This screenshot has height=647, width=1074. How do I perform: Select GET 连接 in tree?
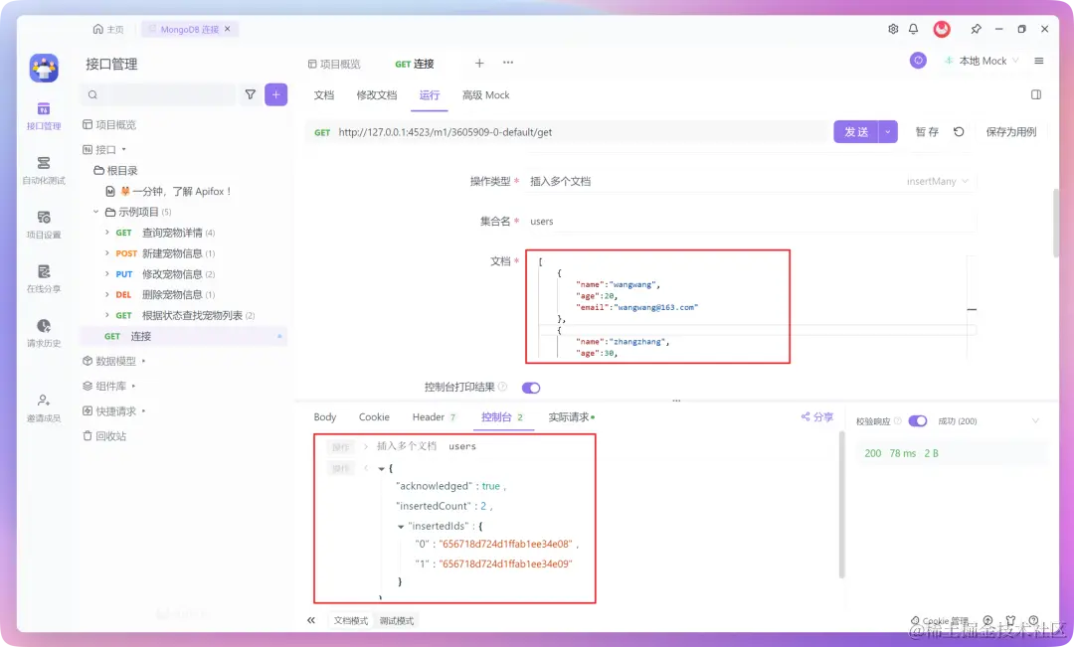pos(184,336)
